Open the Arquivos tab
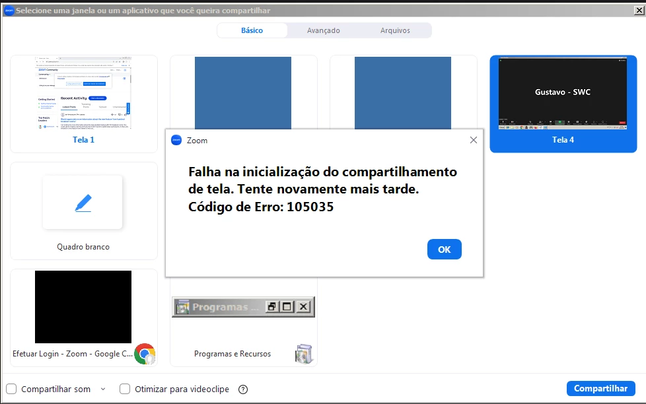646x404 pixels. (395, 30)
